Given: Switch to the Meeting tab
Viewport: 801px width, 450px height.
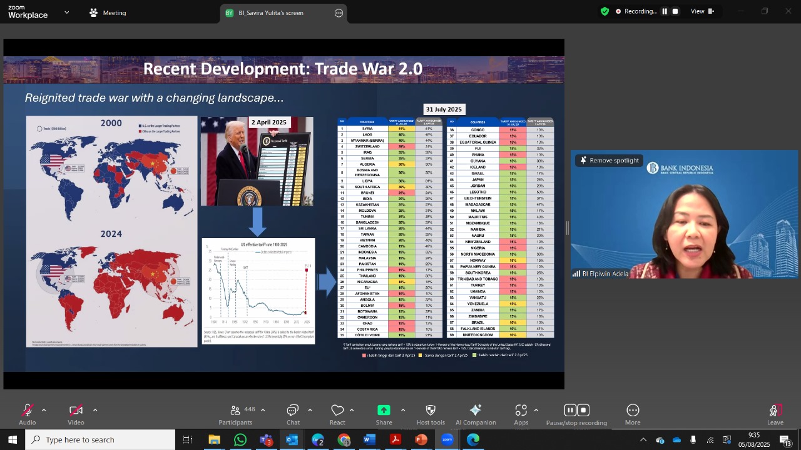Looking at the screenshot, I should point(108,12).
